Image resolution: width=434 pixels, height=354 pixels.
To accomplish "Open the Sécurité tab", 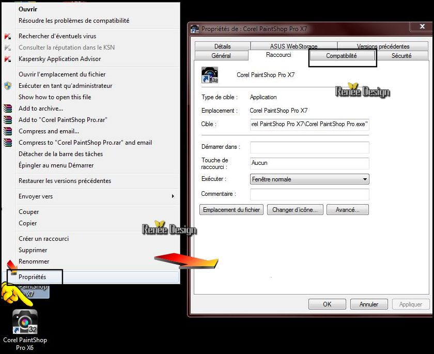I will pos(401,56).
